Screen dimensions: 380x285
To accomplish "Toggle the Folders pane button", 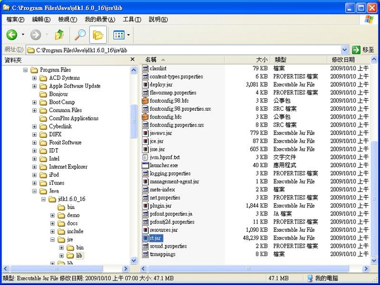I will pos(98,35).
